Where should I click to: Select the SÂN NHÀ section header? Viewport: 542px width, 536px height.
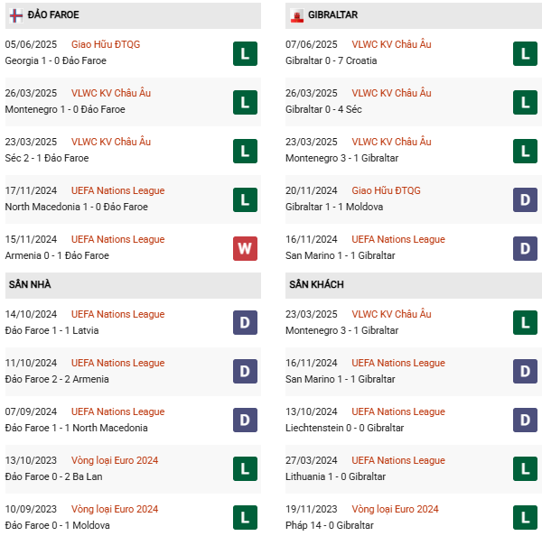pos(30,285)
